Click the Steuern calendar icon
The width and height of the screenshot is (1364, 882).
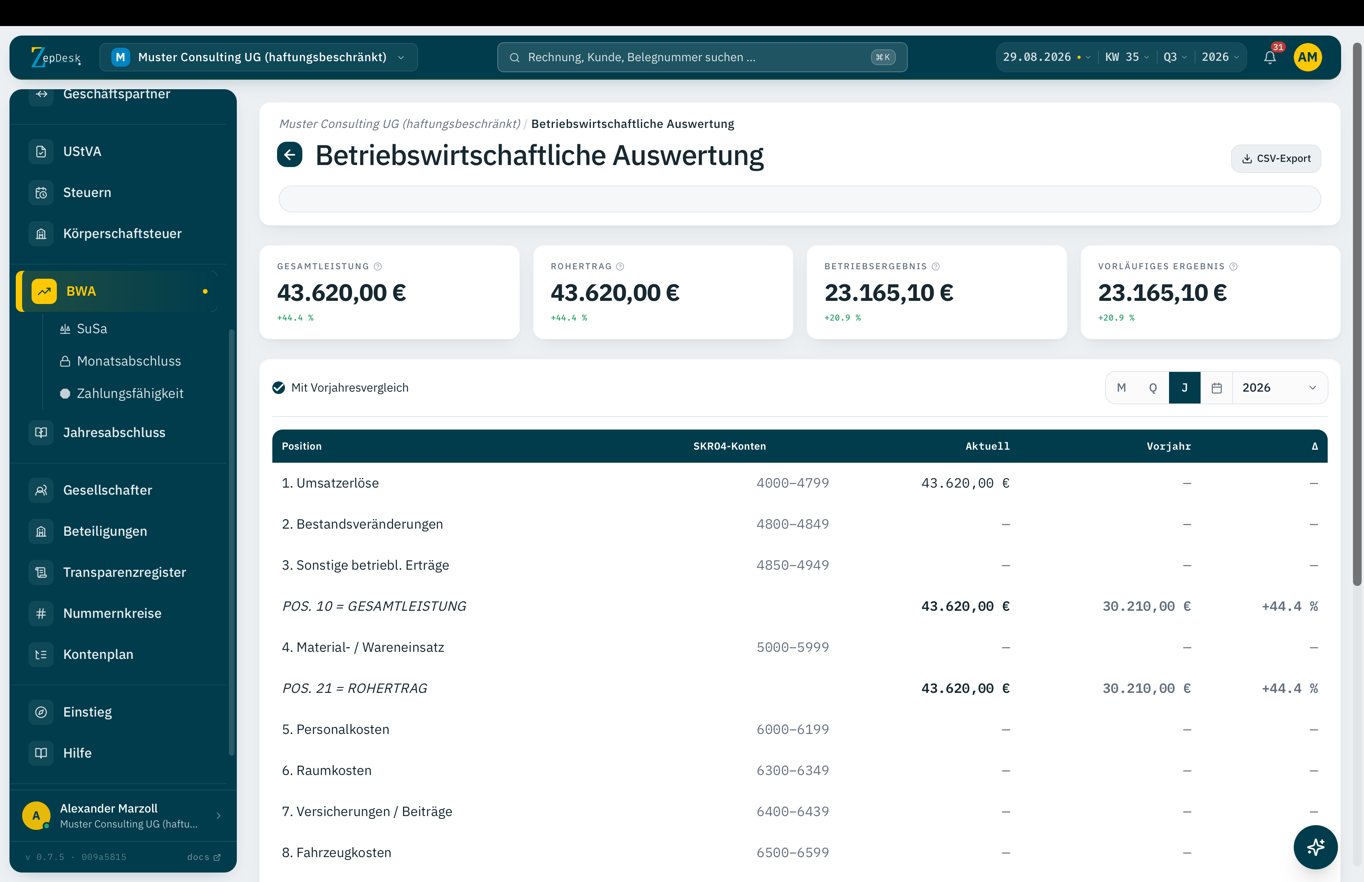coord(41,193)
